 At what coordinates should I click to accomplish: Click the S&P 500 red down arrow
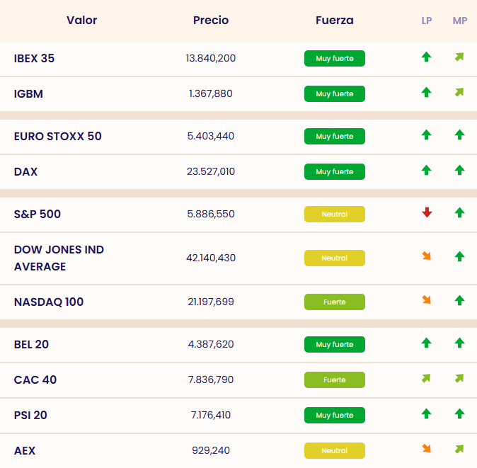[427, 212]
